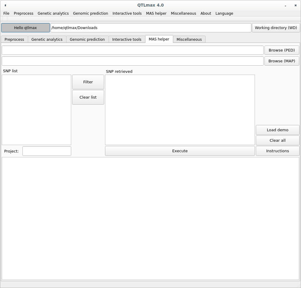Clear the SNP list
This screenshot has height=288, width=301.
tap(88, 97)
